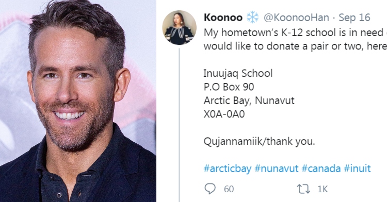Follow the #nunavut hashtag

pyautogui.click(x=277, y=169)
